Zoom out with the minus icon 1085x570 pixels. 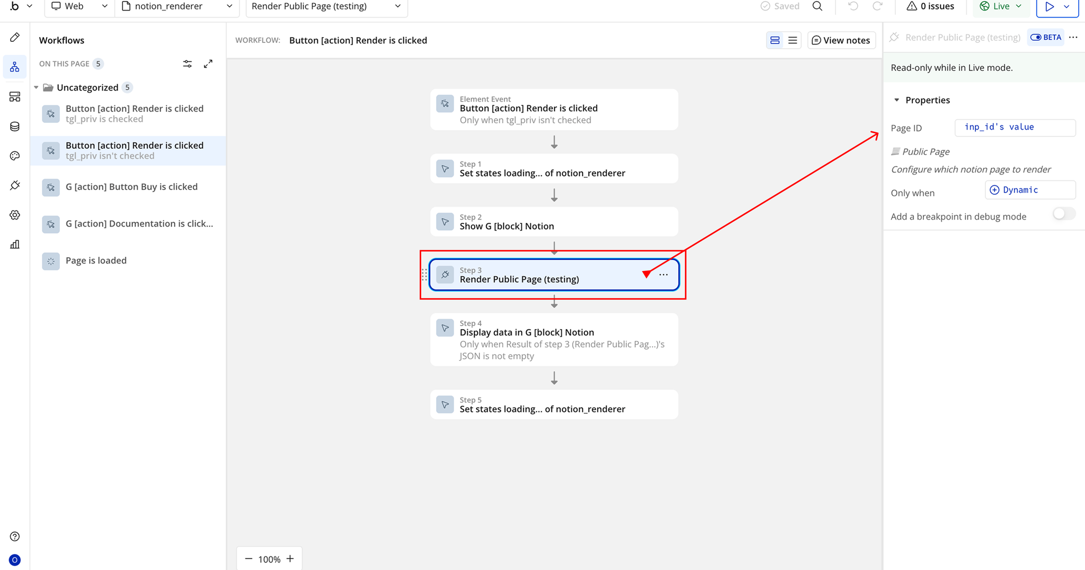coord(248,559)
